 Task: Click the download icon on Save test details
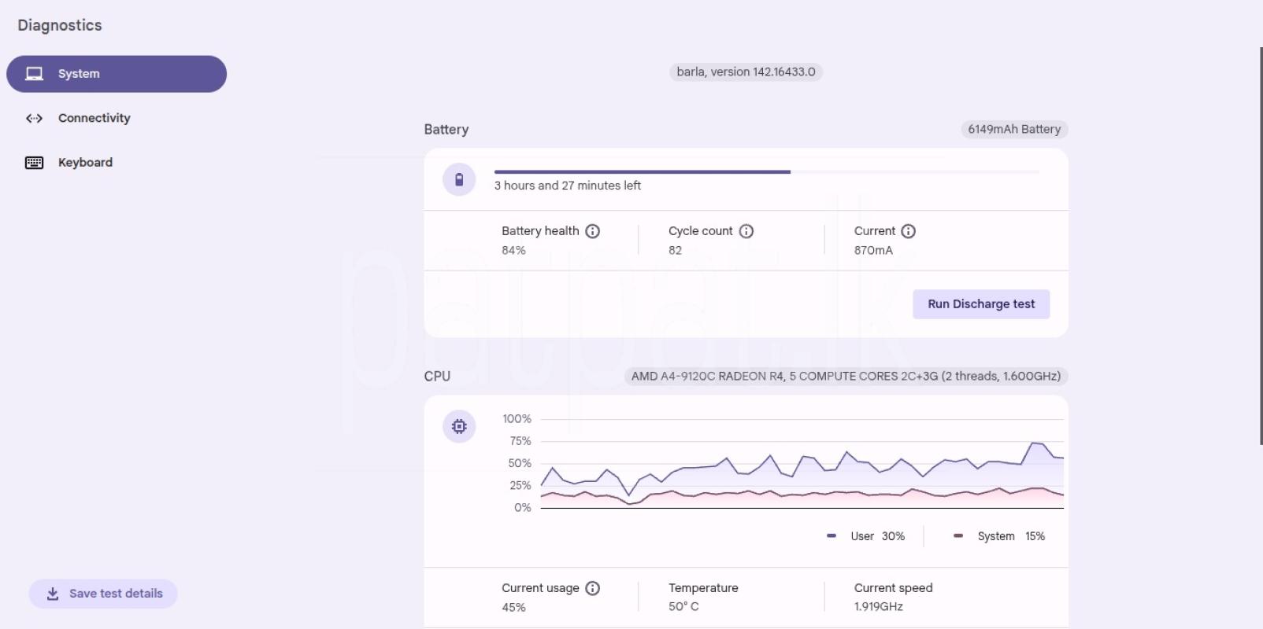pos(53,594)
